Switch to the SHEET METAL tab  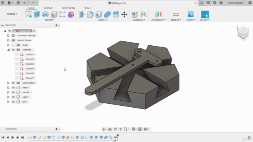pyautogui.click(x=68, y=8)
